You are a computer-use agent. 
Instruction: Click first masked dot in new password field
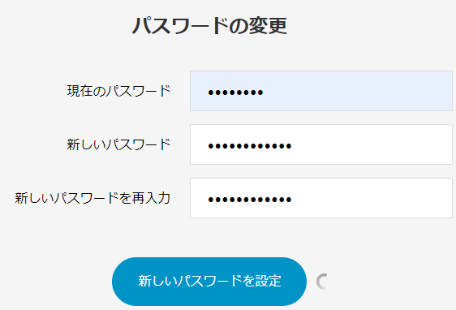coord(211,146)
